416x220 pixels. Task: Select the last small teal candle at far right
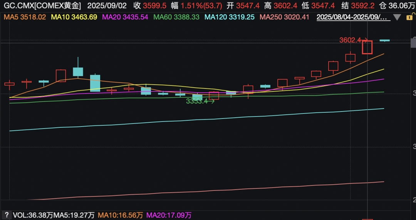[384, 40]
